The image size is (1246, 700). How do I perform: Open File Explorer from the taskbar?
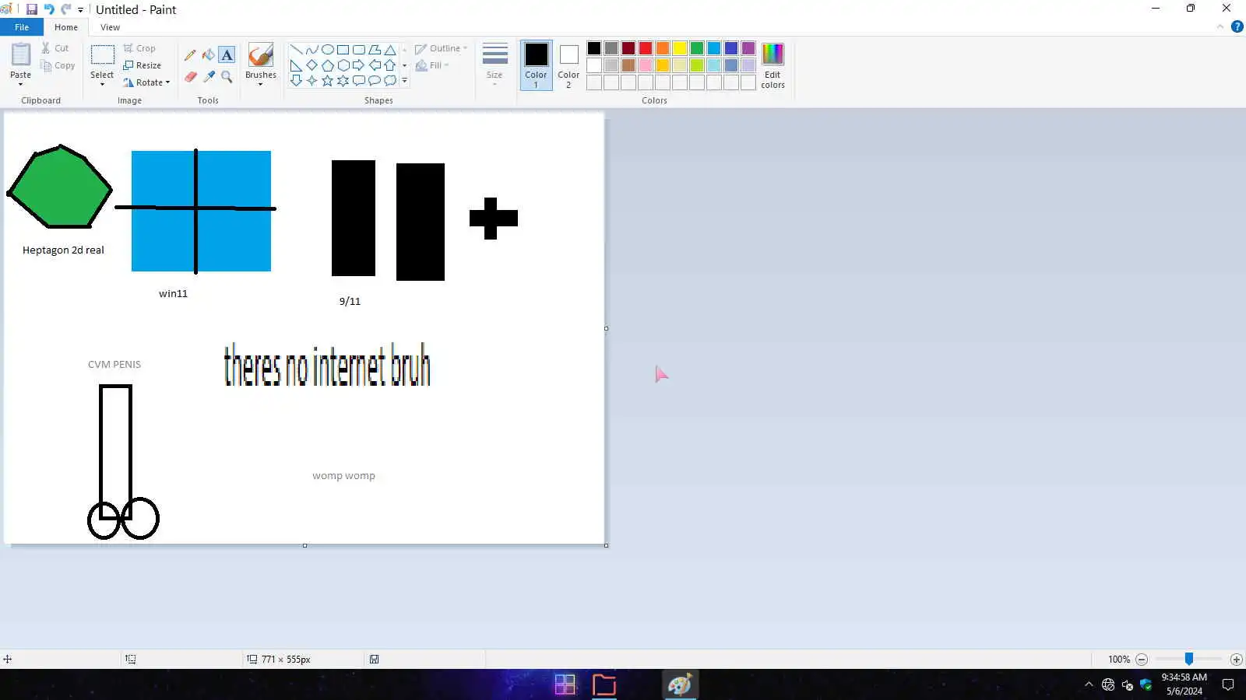604,684
